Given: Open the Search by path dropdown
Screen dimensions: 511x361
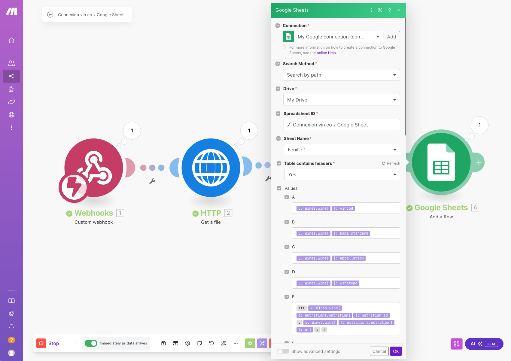Looking at the screenshot, I should [x=342, y=75].
